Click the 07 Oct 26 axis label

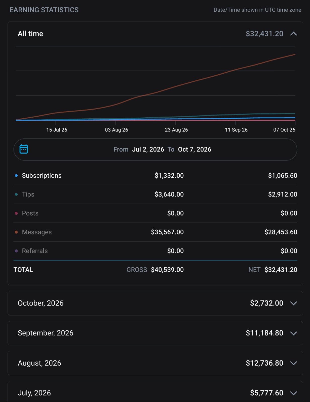click(x=284, y=130)
